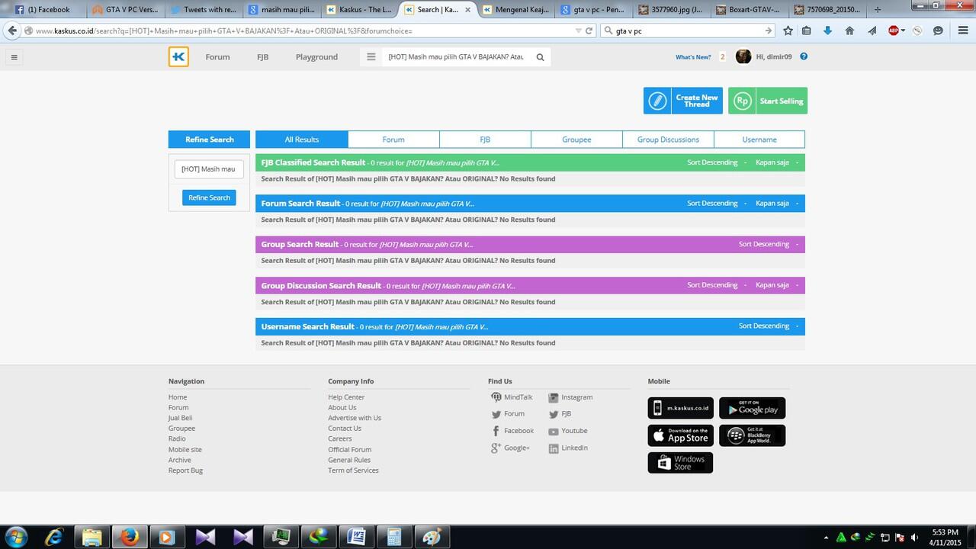
Task: Open FJB result Kapan saja dropdown
Action: (777, 162)
